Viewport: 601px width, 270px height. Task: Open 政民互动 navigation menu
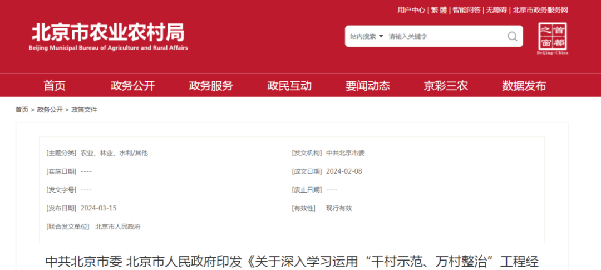tap(289, 86)
